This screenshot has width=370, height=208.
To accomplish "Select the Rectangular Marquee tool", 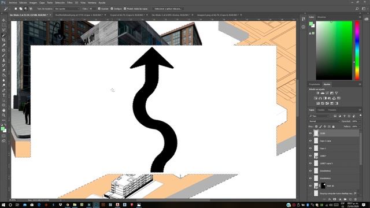I will click(3, 25).
